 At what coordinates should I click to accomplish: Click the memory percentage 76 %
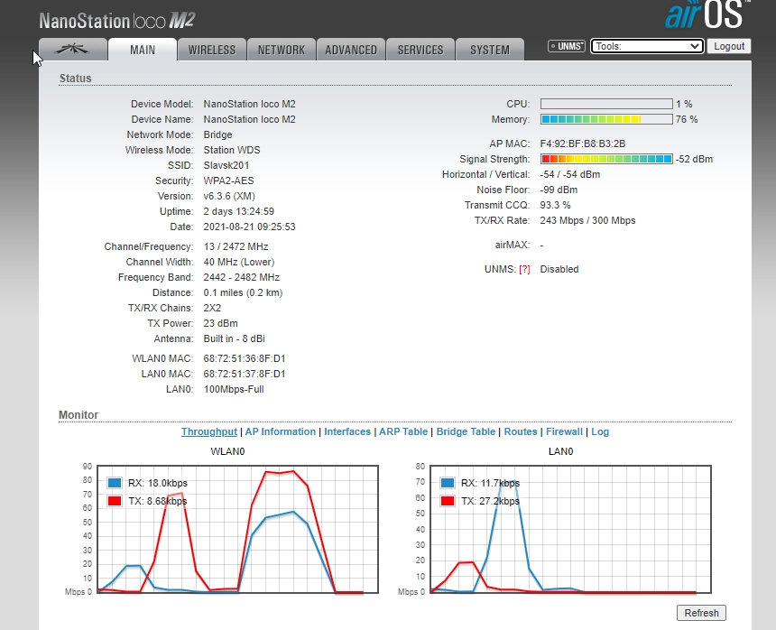click(687, 119)
